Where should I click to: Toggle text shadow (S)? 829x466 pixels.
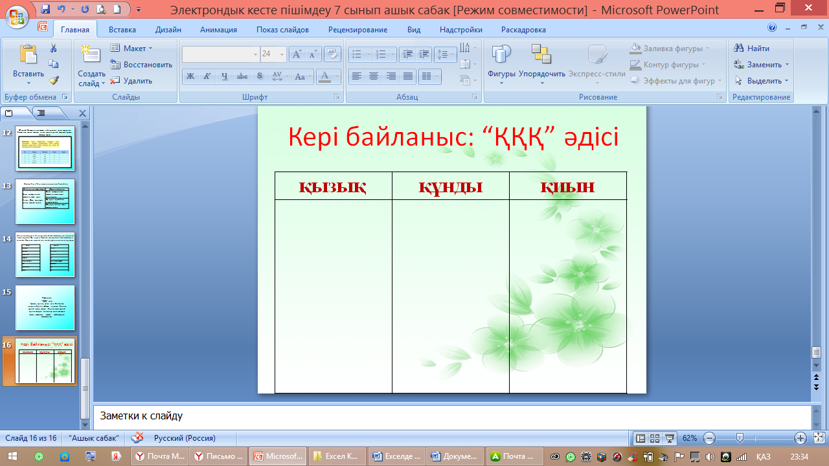[x=260, y=76]
